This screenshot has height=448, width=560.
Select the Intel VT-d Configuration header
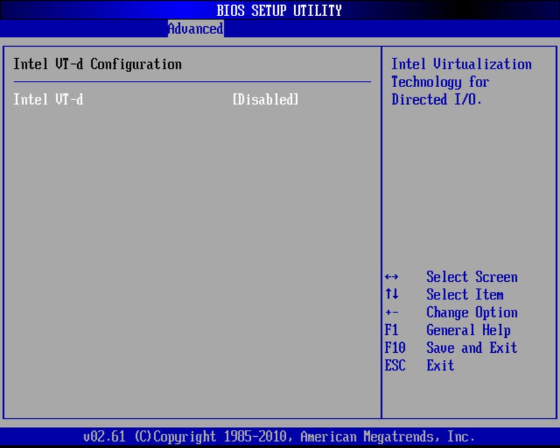[98, 64]
